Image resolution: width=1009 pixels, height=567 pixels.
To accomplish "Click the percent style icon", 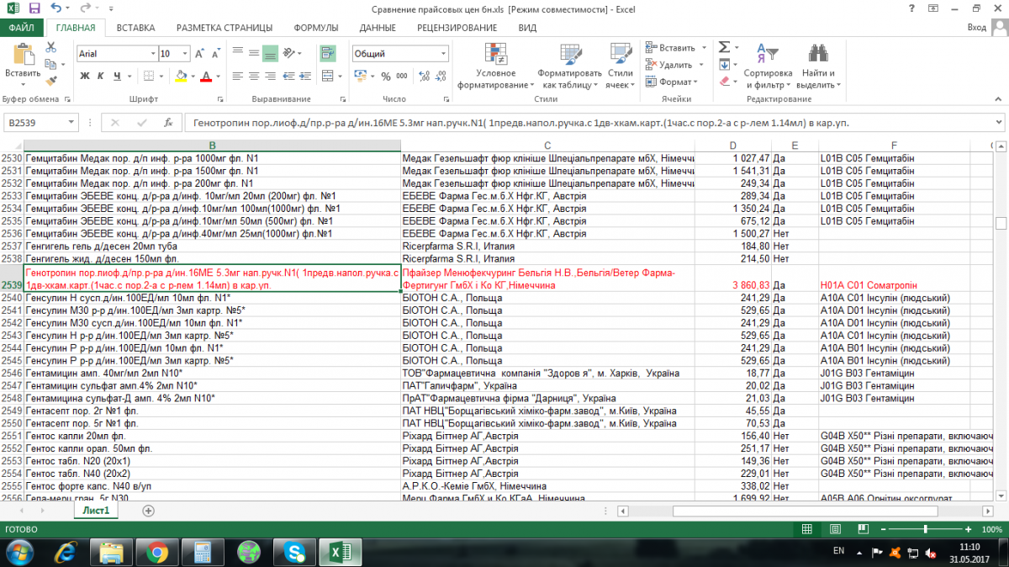I will pyautogui.click(x=386, y=76).
